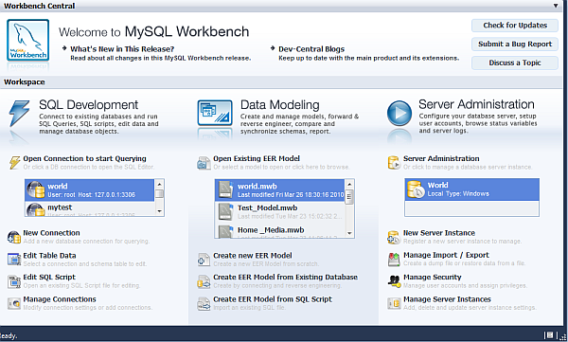Image resolution: width=568 pixels, height=342 pixels.
Task: Select the 'World' server instance name text
Action: tap(437, 185)
